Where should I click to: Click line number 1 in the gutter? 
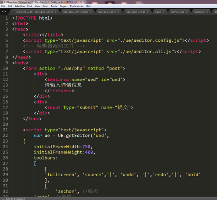(7, 18)
